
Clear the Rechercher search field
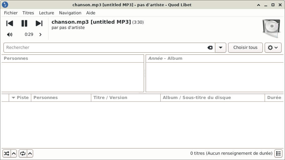[x=210, y=48]
